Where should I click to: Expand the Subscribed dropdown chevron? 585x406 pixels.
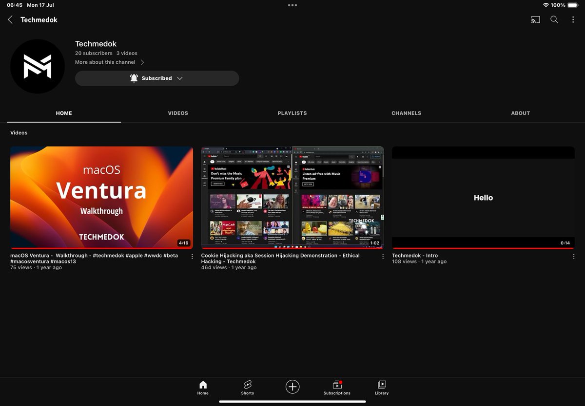point(179,78)
